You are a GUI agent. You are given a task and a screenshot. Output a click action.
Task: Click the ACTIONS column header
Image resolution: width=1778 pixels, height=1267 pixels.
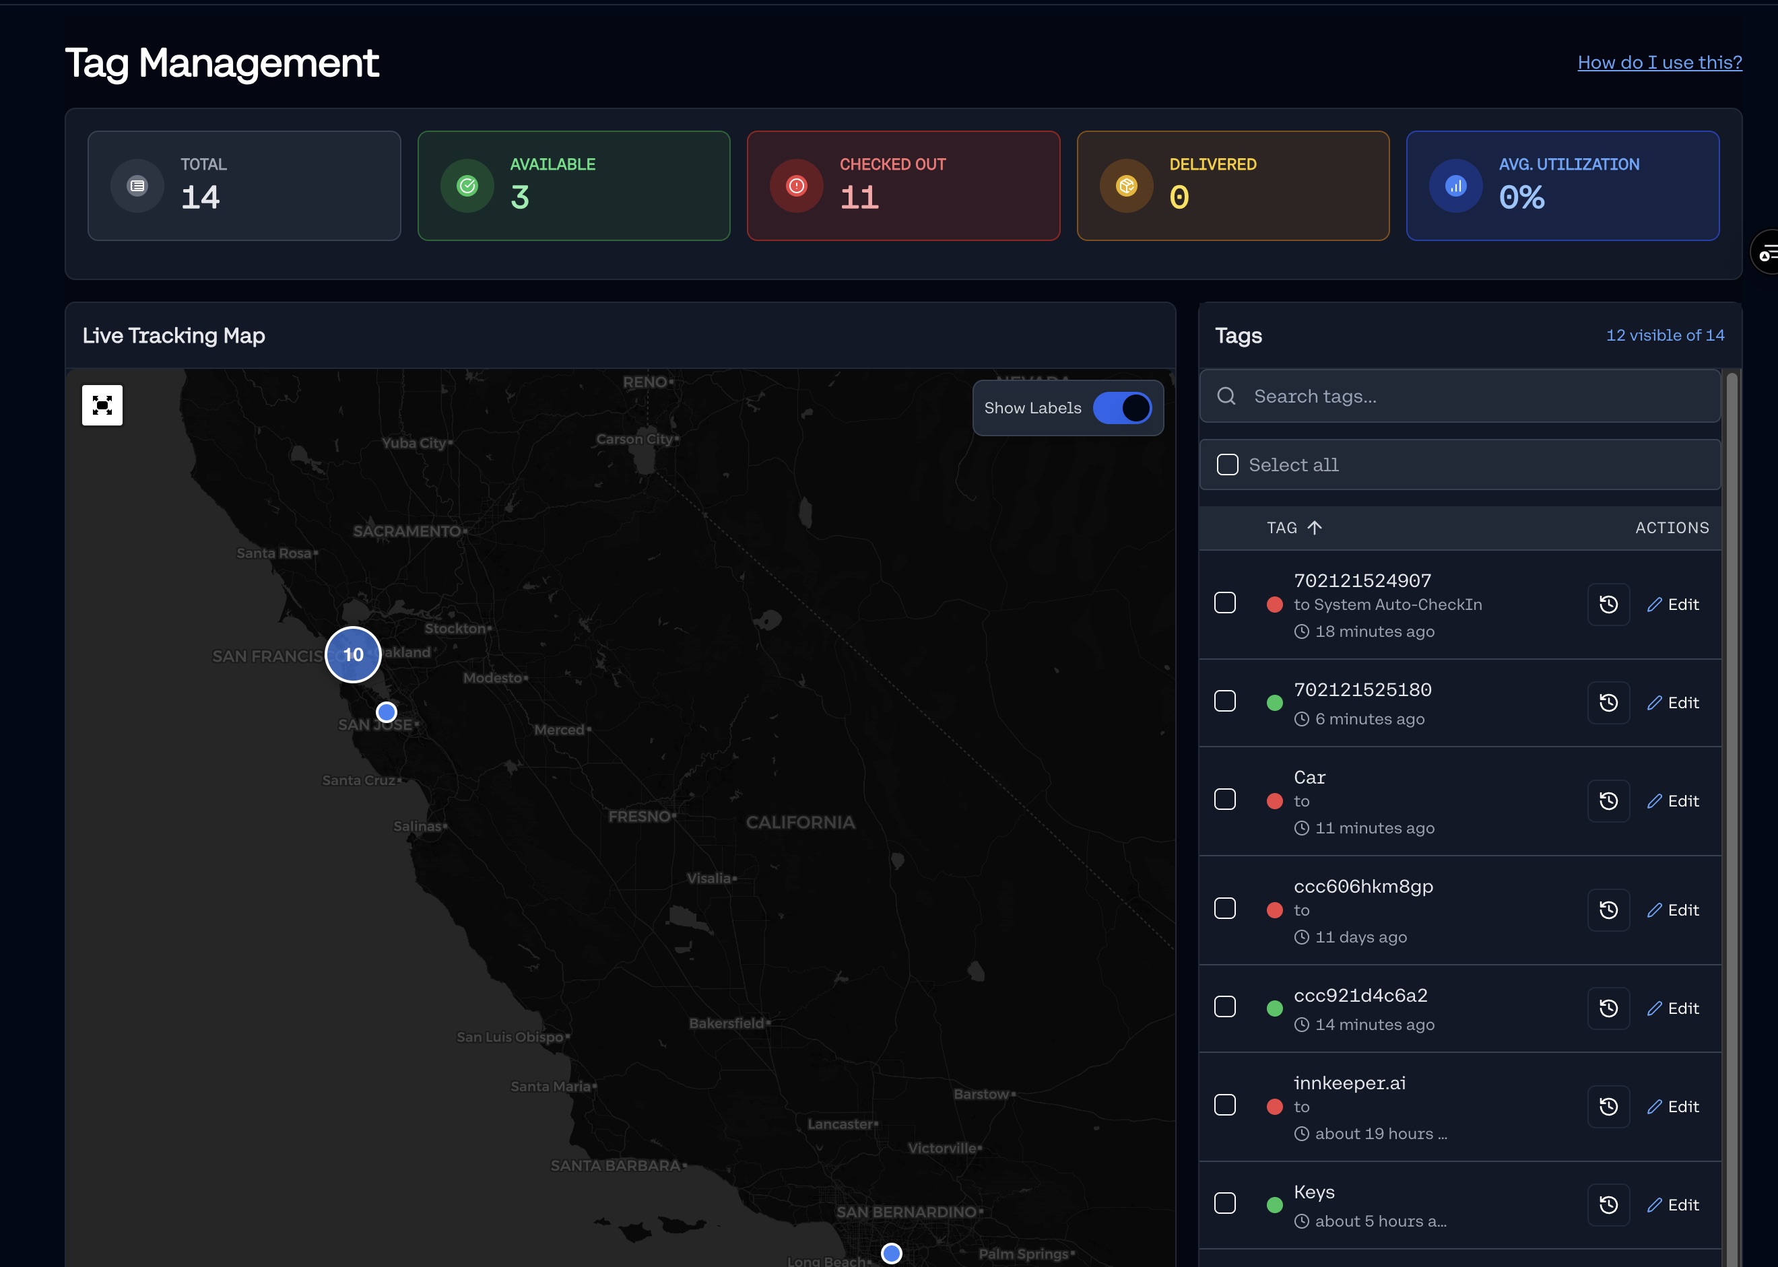tap(1672, 528)
